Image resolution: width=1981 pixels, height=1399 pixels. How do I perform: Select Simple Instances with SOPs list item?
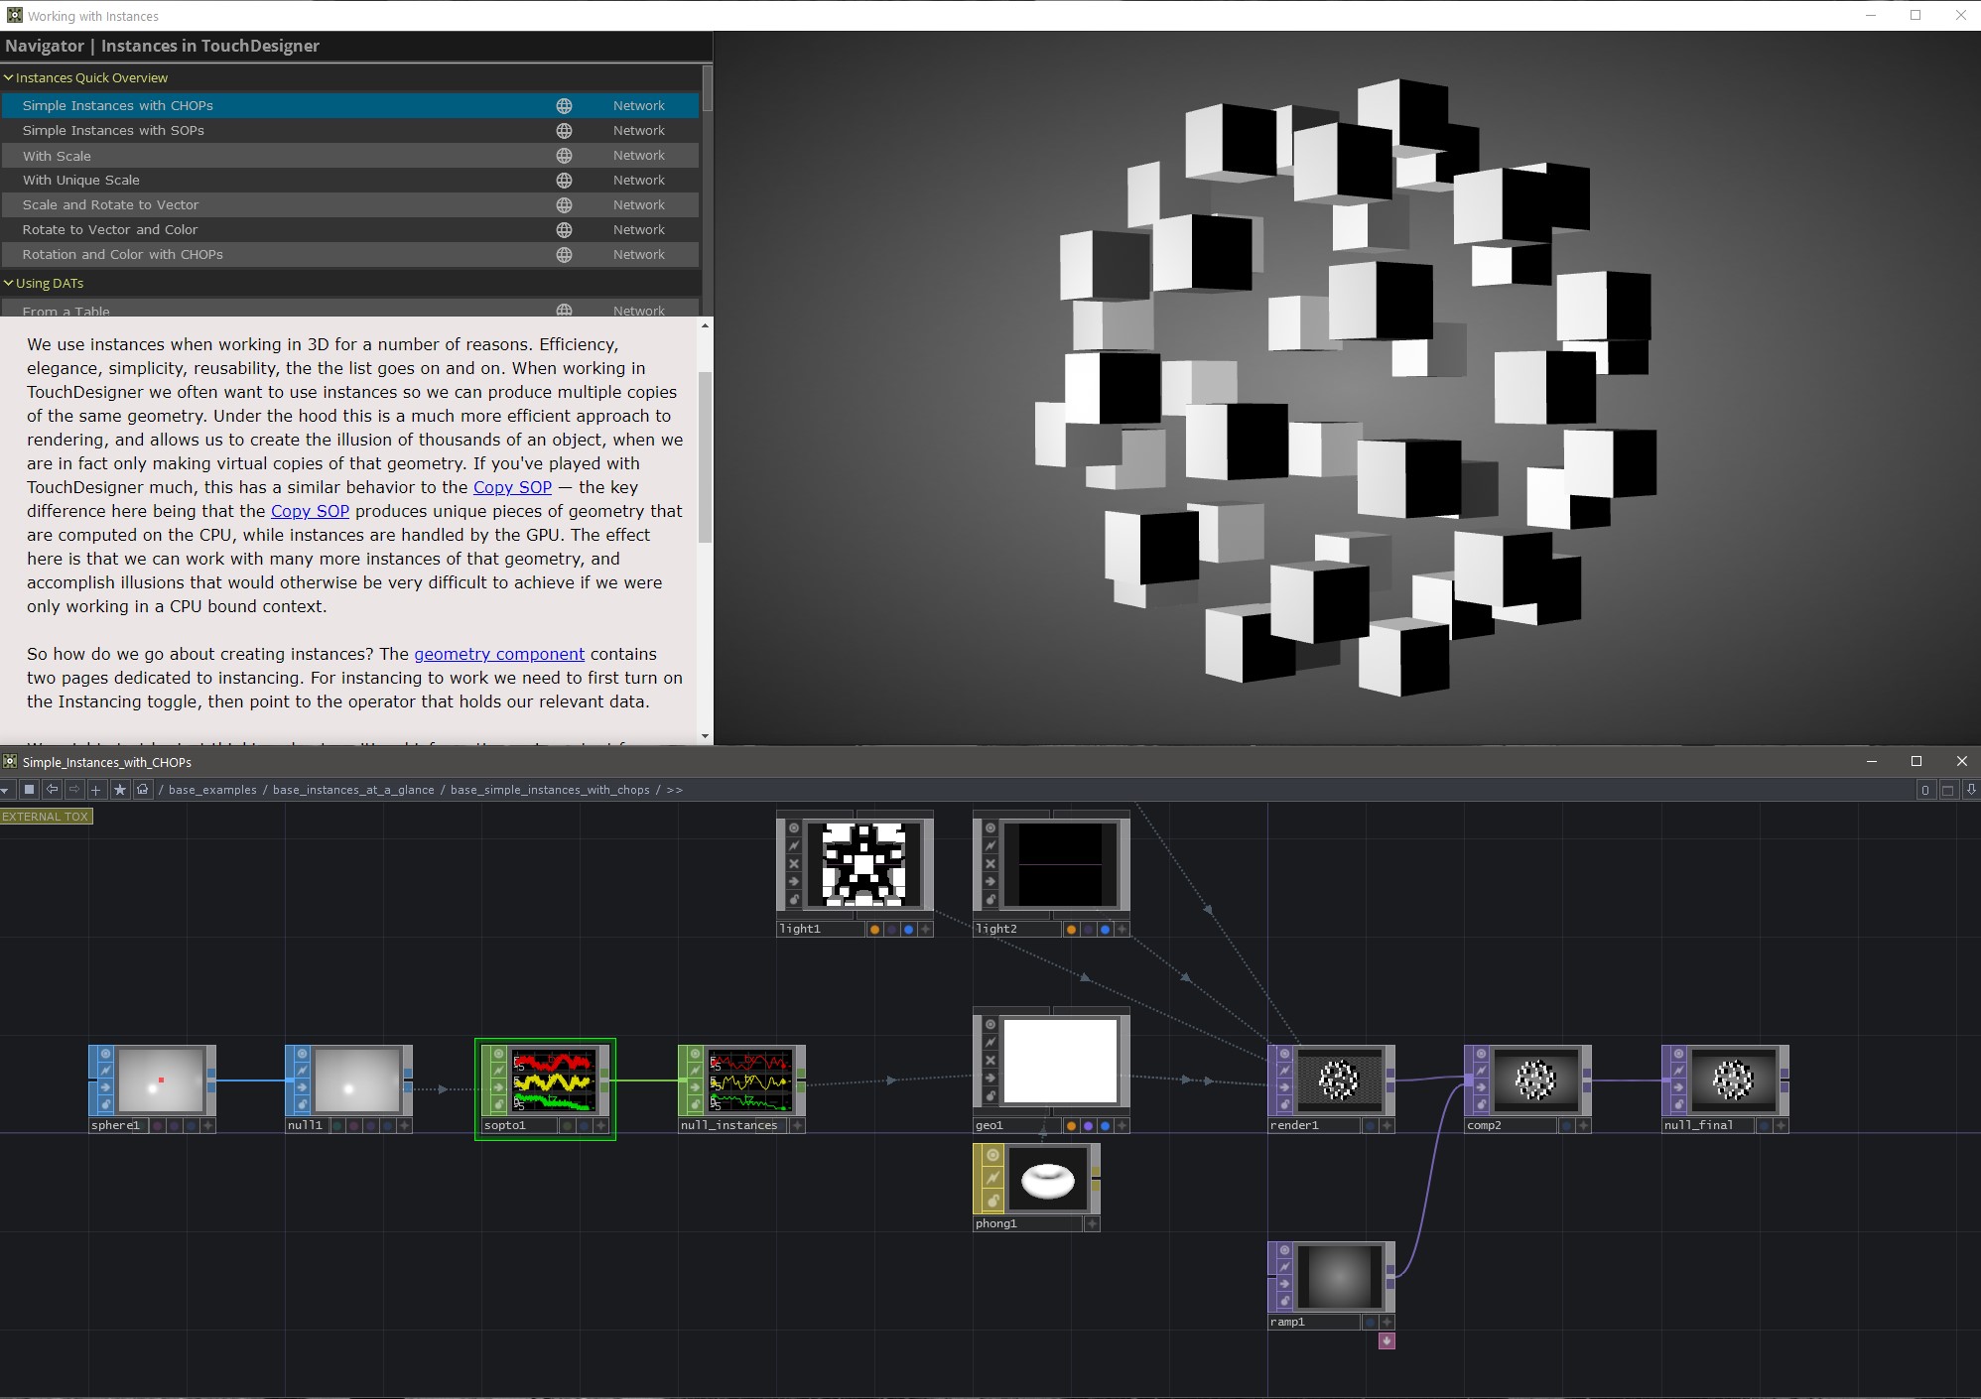tap(350, 130)
